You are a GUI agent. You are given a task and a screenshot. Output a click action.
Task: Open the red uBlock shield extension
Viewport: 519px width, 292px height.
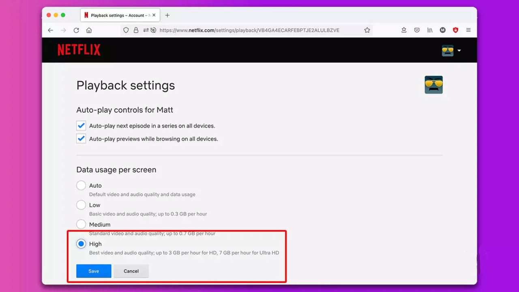point(456,30)
